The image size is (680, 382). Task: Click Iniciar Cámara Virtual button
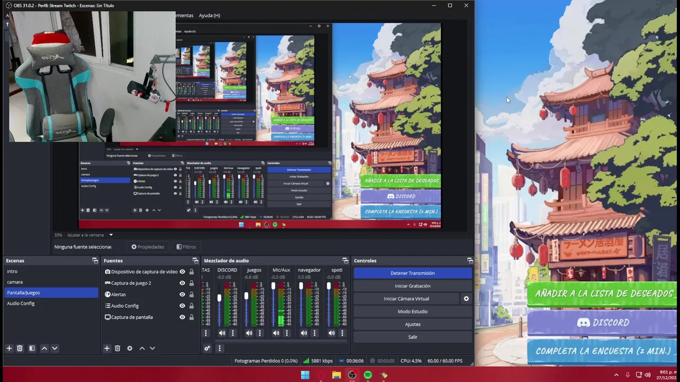(x=406, y=299)
